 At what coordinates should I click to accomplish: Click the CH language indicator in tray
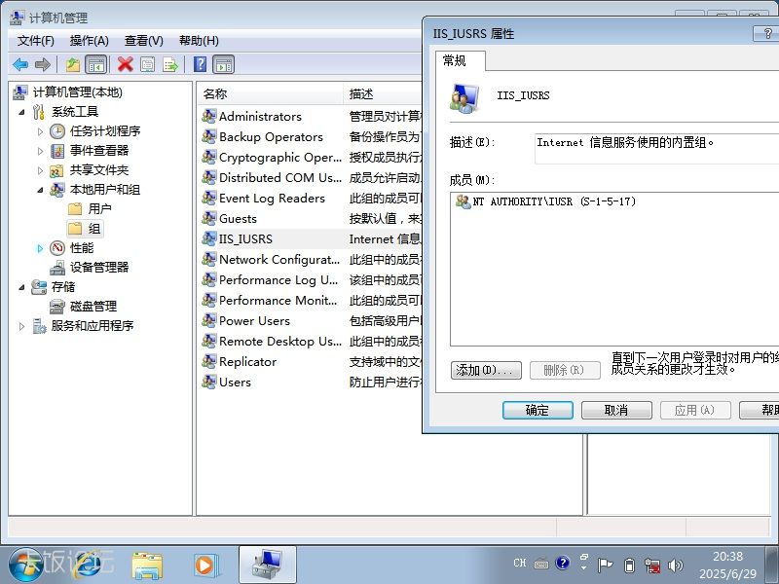520,564
